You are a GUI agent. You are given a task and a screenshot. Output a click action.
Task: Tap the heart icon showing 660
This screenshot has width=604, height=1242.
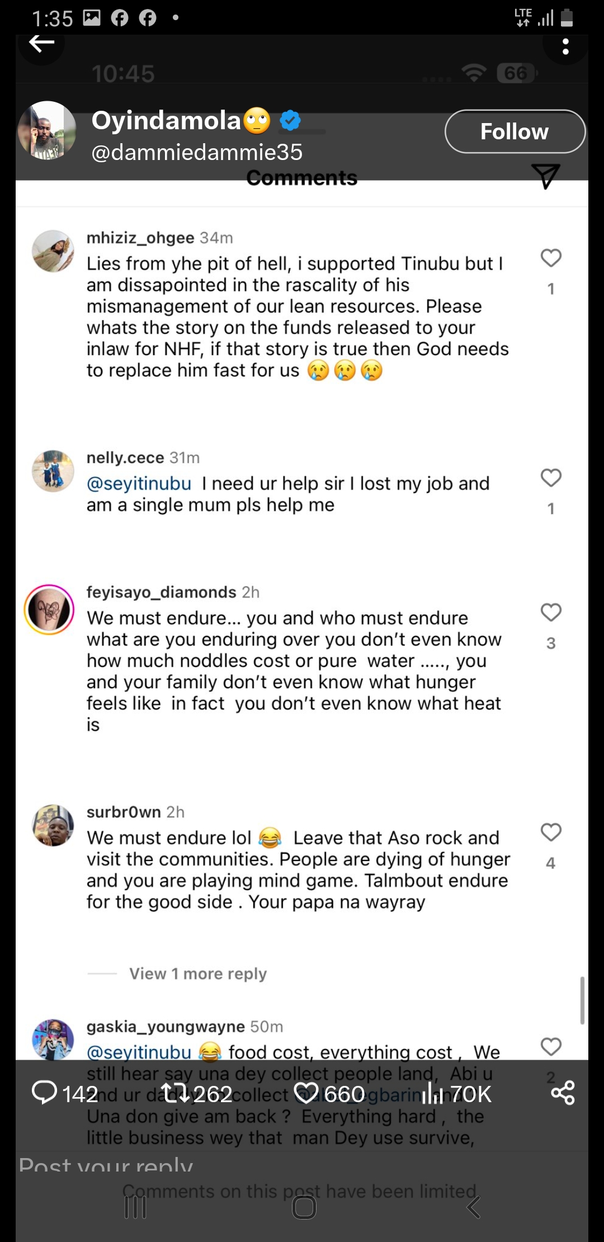(x=306, y=1093)
